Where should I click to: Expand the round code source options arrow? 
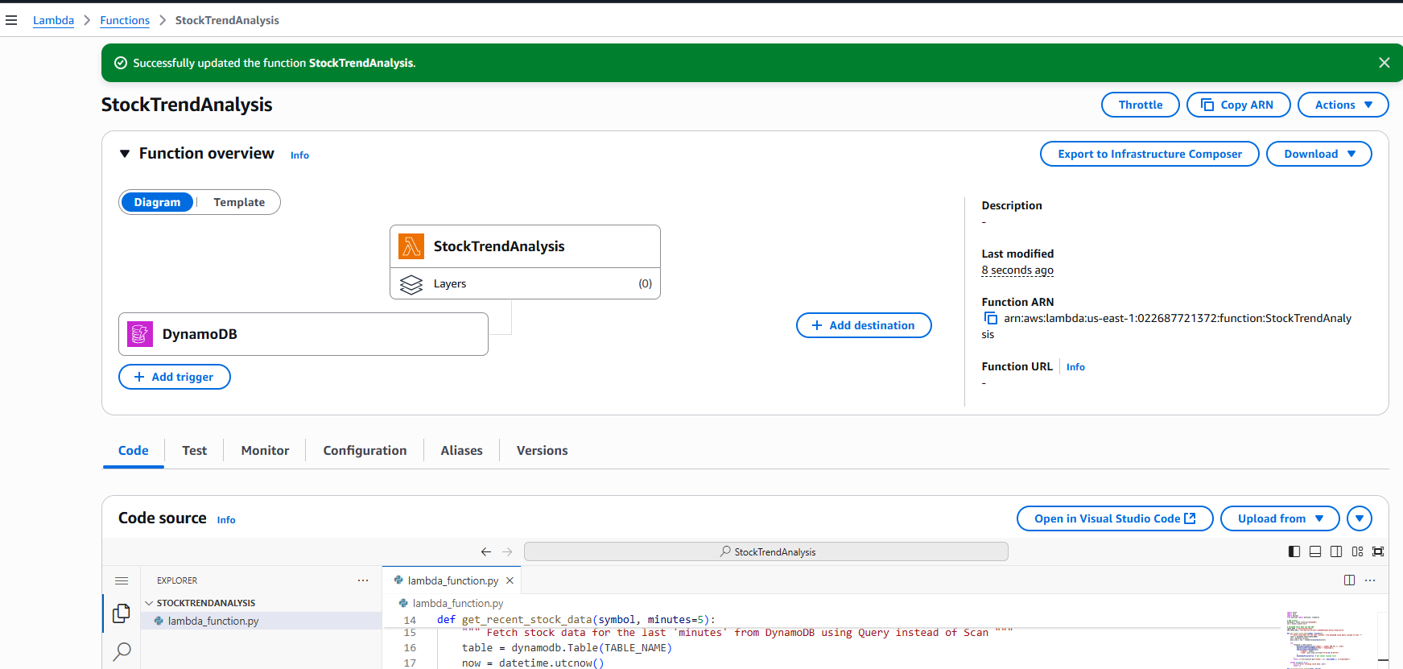click(1360, 518)
